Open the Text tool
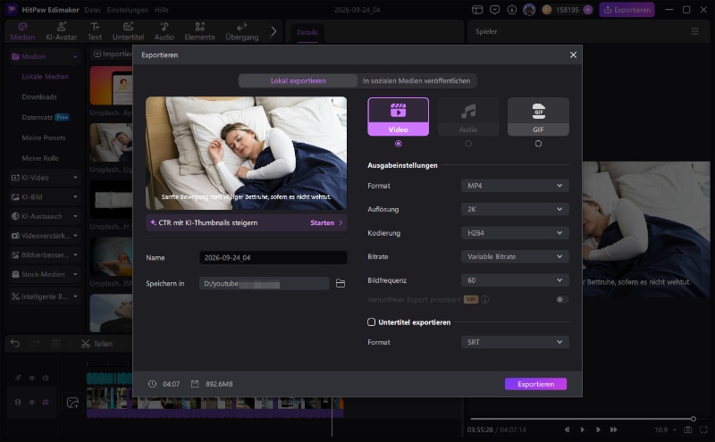This screenshot has height=442, width=715. (95, 31)
